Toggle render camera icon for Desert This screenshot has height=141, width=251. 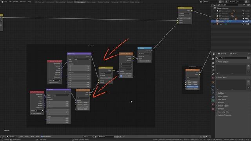pos(249,21)
